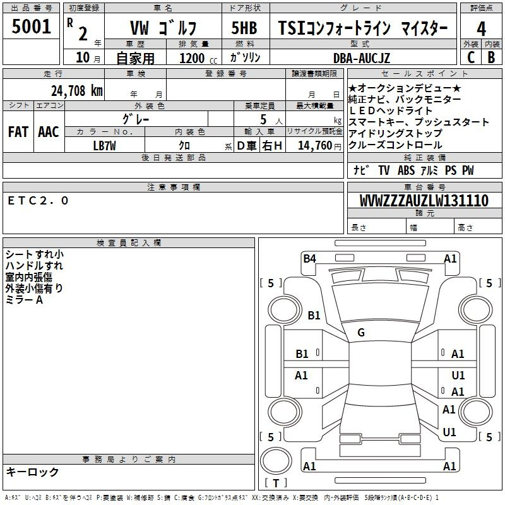Screen dimensions: 505x505
Task: Select the ナビ equipment entry
Action: [x=361, y=170]
